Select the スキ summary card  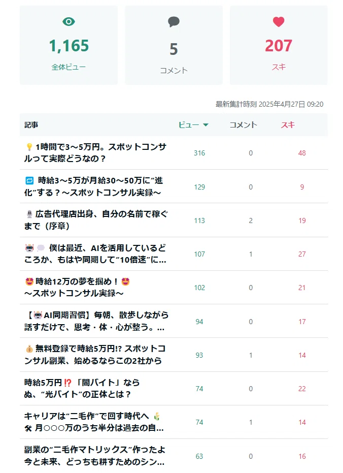point(279,45)
